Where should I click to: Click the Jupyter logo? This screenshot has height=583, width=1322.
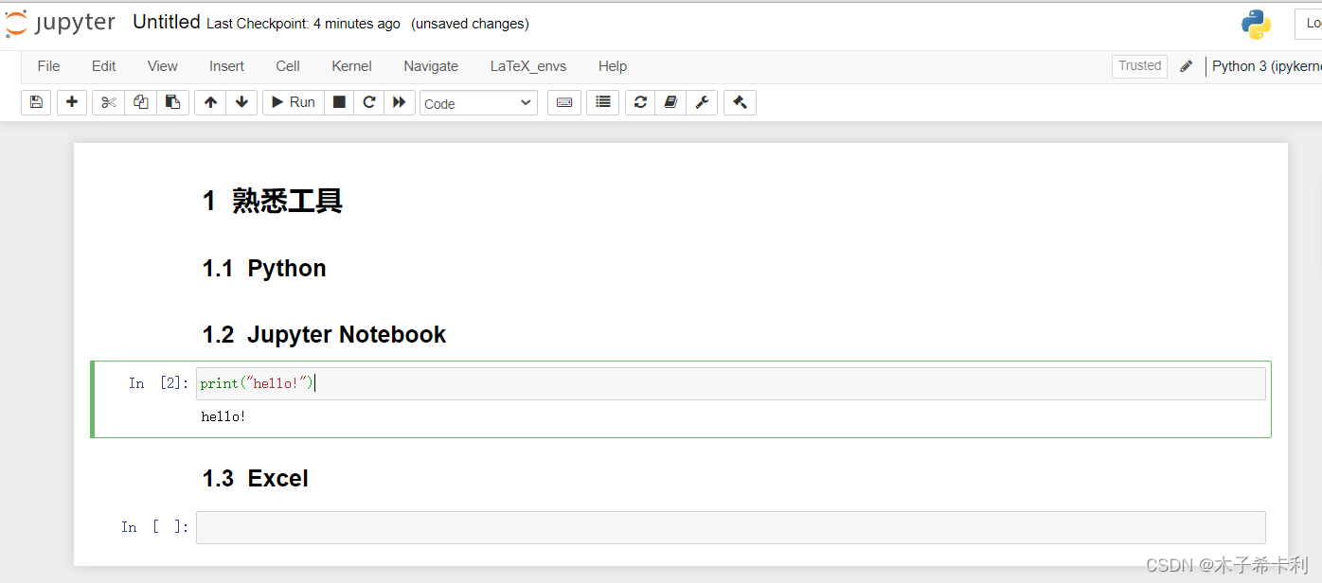coord(61,24)
